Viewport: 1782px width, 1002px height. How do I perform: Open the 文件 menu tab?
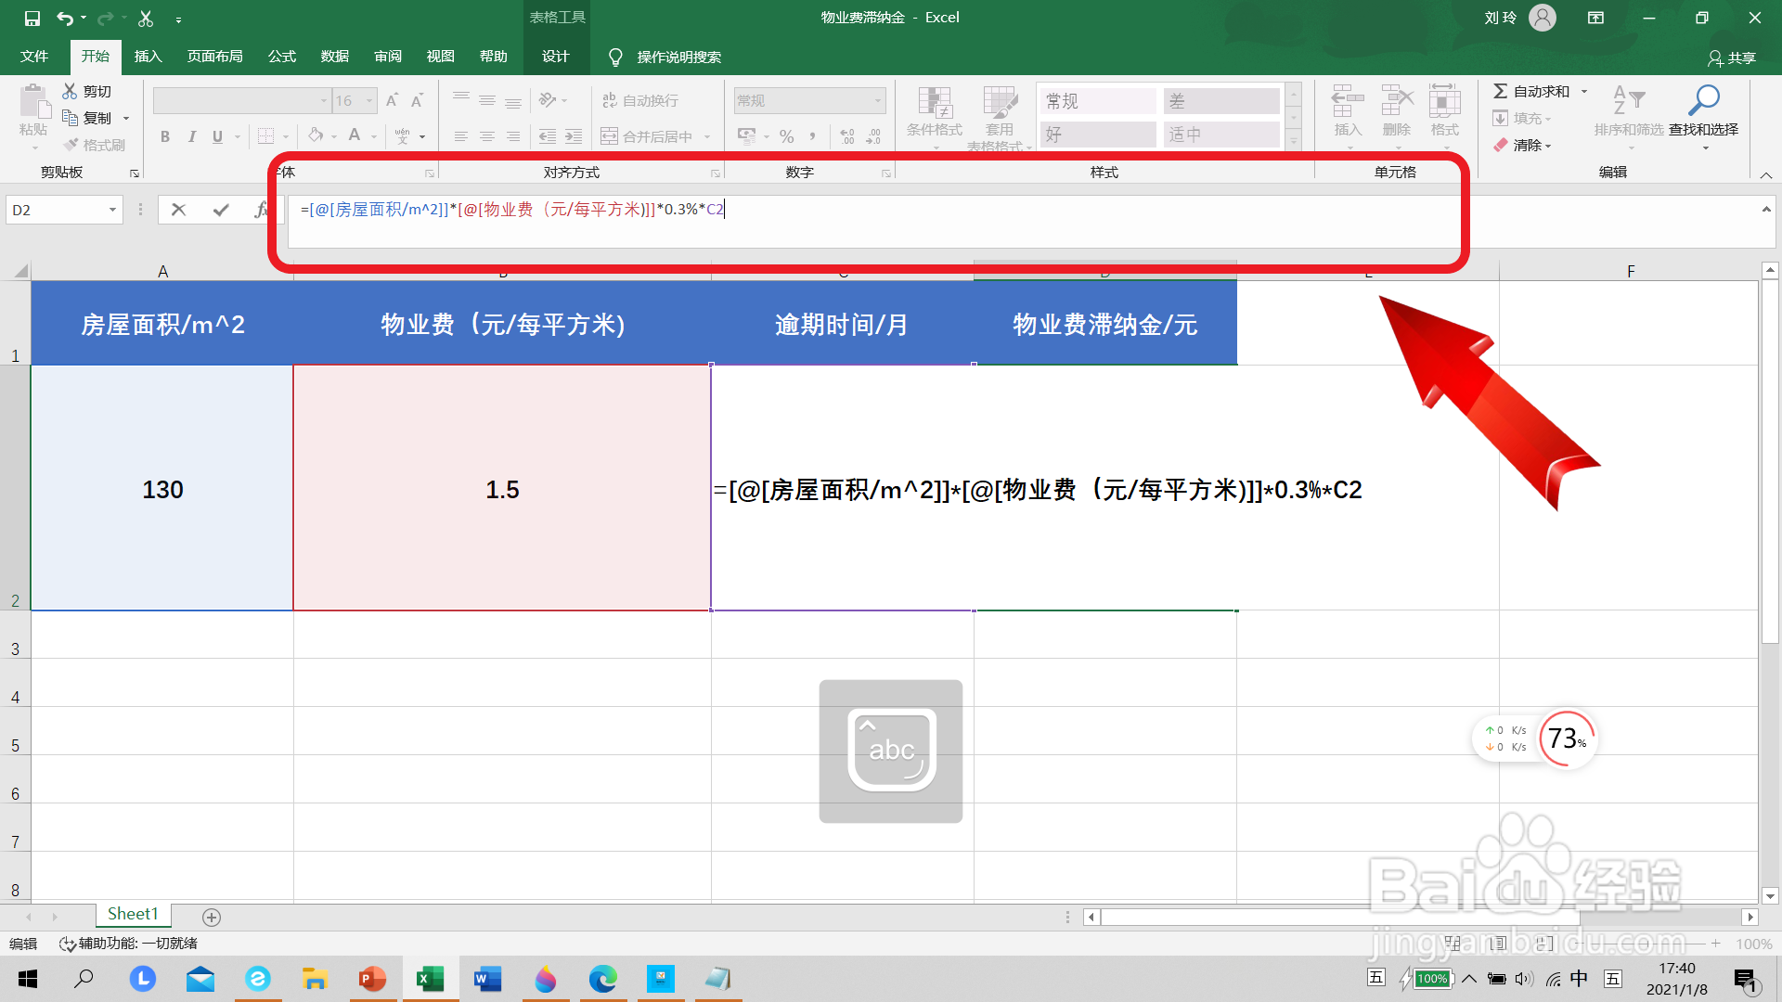tap(34, 57)
